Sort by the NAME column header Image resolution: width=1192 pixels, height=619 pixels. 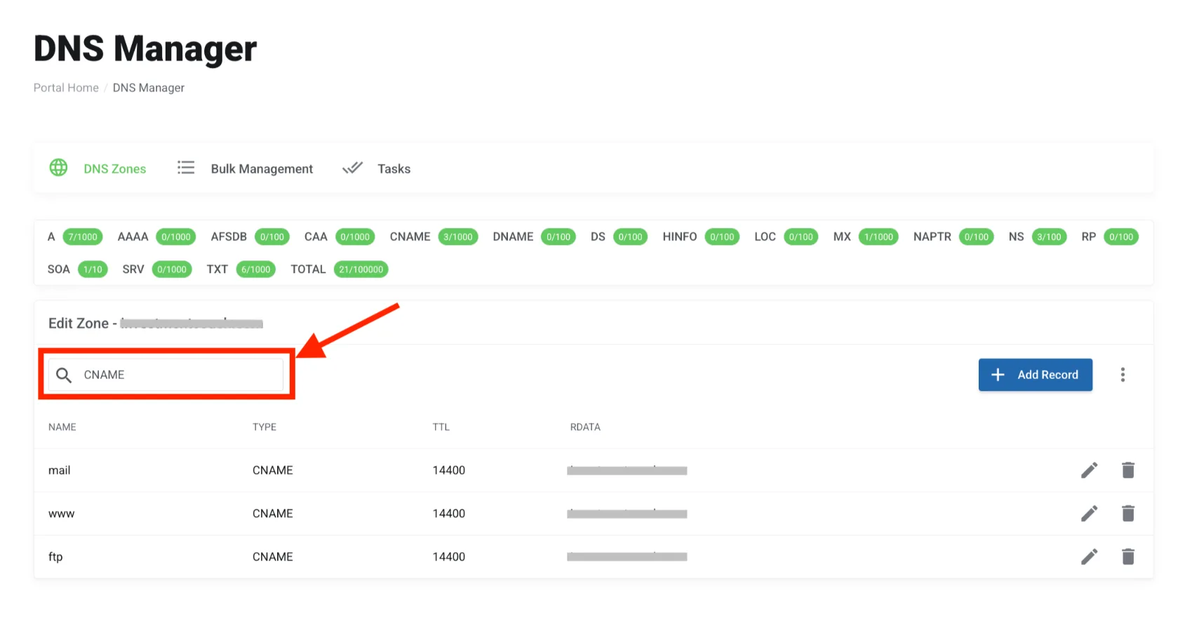[x=62, y=427]
